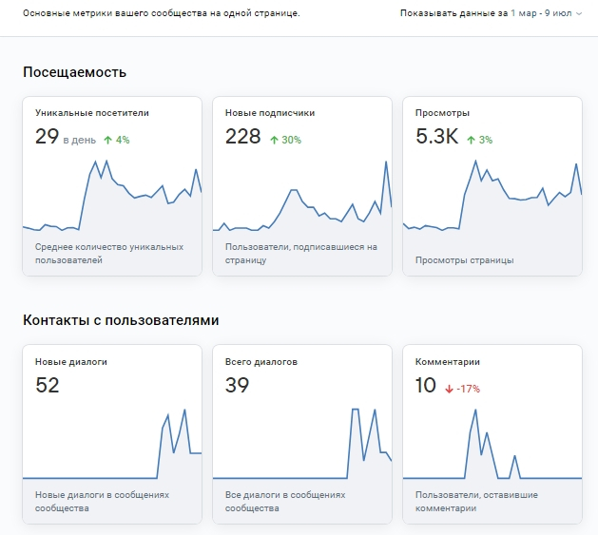Expand the date range chevron
Image resolution: width=598 pixels, height=535 pixels.
point(579,15)
